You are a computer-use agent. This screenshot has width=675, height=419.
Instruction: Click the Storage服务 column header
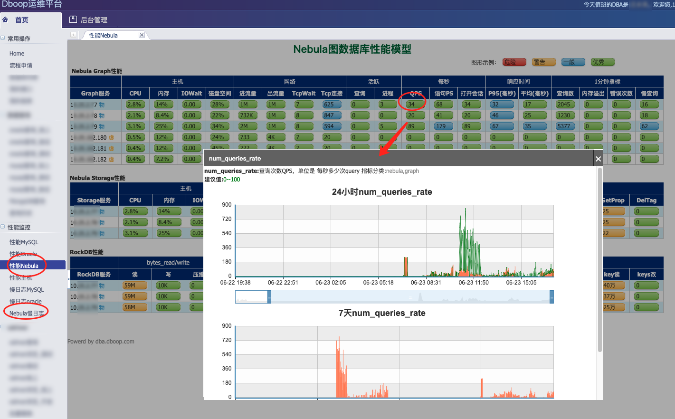click(x=94, y=200)
